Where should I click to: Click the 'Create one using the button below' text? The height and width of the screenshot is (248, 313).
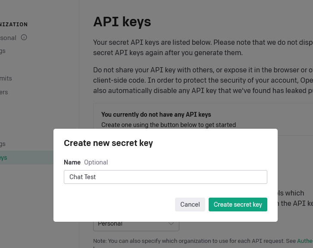[x=169, y=125]
